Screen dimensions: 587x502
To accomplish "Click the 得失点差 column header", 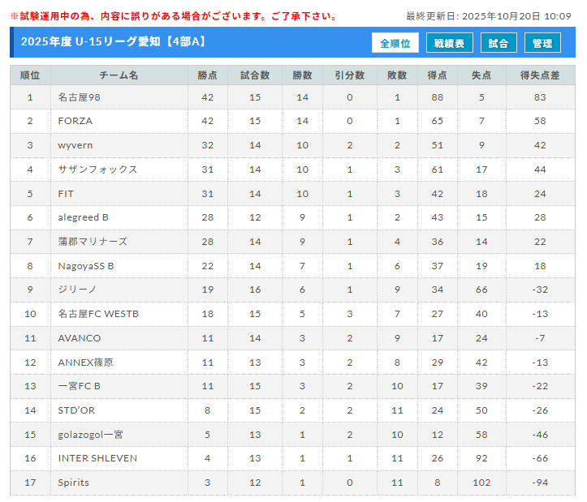I will pos(540,75).
